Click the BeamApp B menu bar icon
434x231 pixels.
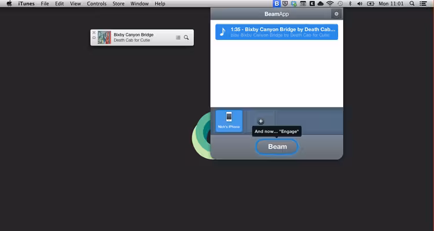tap(276, 3)
